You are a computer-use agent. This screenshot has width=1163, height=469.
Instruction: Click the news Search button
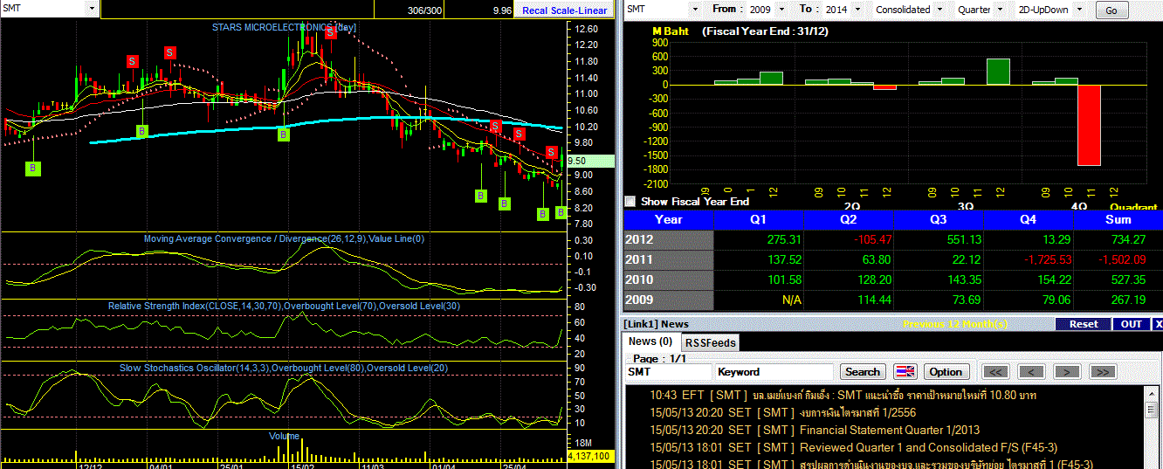point(863,372)
